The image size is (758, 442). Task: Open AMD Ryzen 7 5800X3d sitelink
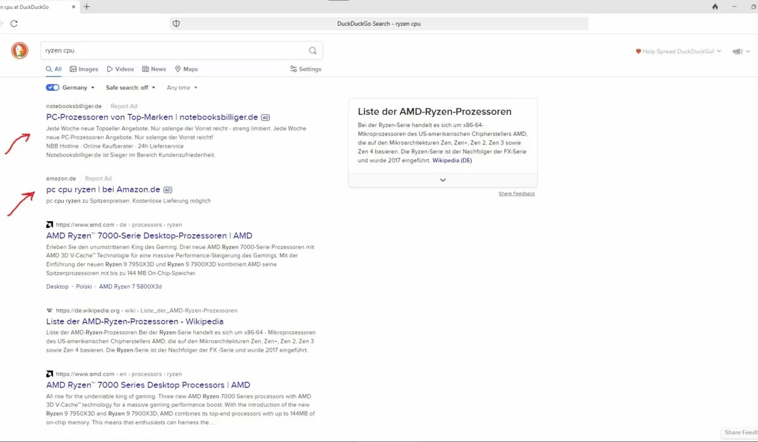point(131,287)
